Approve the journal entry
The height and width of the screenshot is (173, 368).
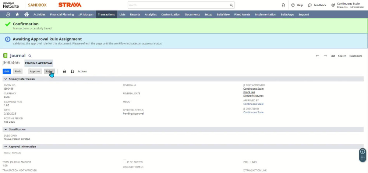(x=35, y=71)
